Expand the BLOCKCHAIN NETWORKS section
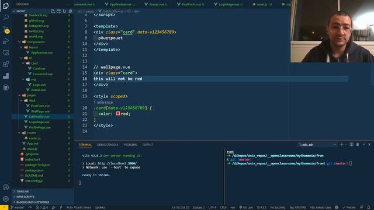This screenshot has width=374, height=210. click(x=33, y=202)
